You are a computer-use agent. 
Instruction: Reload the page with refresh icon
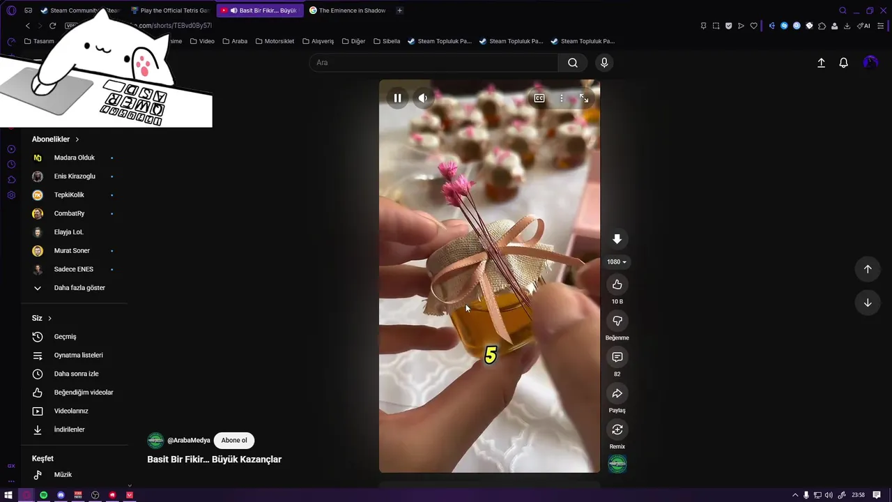coord(52,26)
